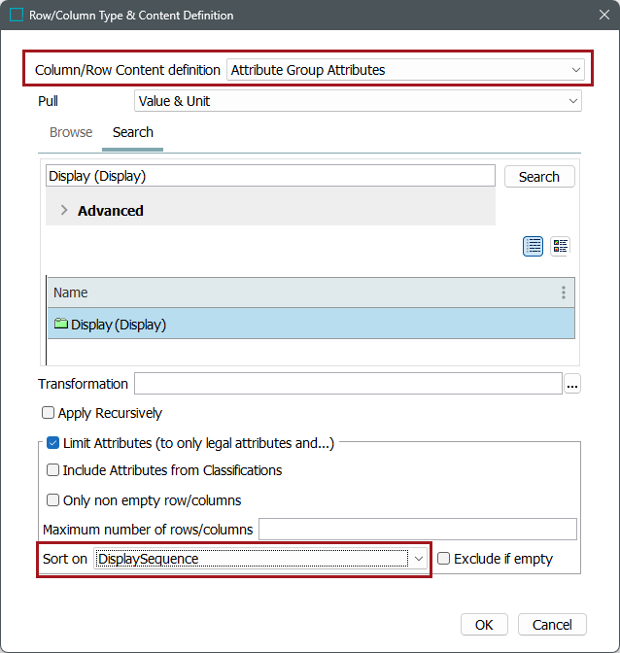
Task: Switch to the Browse tab
Action: [71, 132]
